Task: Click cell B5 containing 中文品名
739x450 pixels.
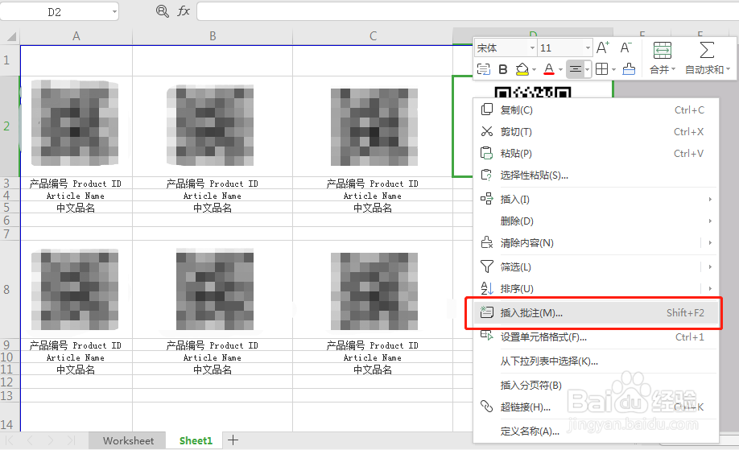Action: (x=213, y=208)
